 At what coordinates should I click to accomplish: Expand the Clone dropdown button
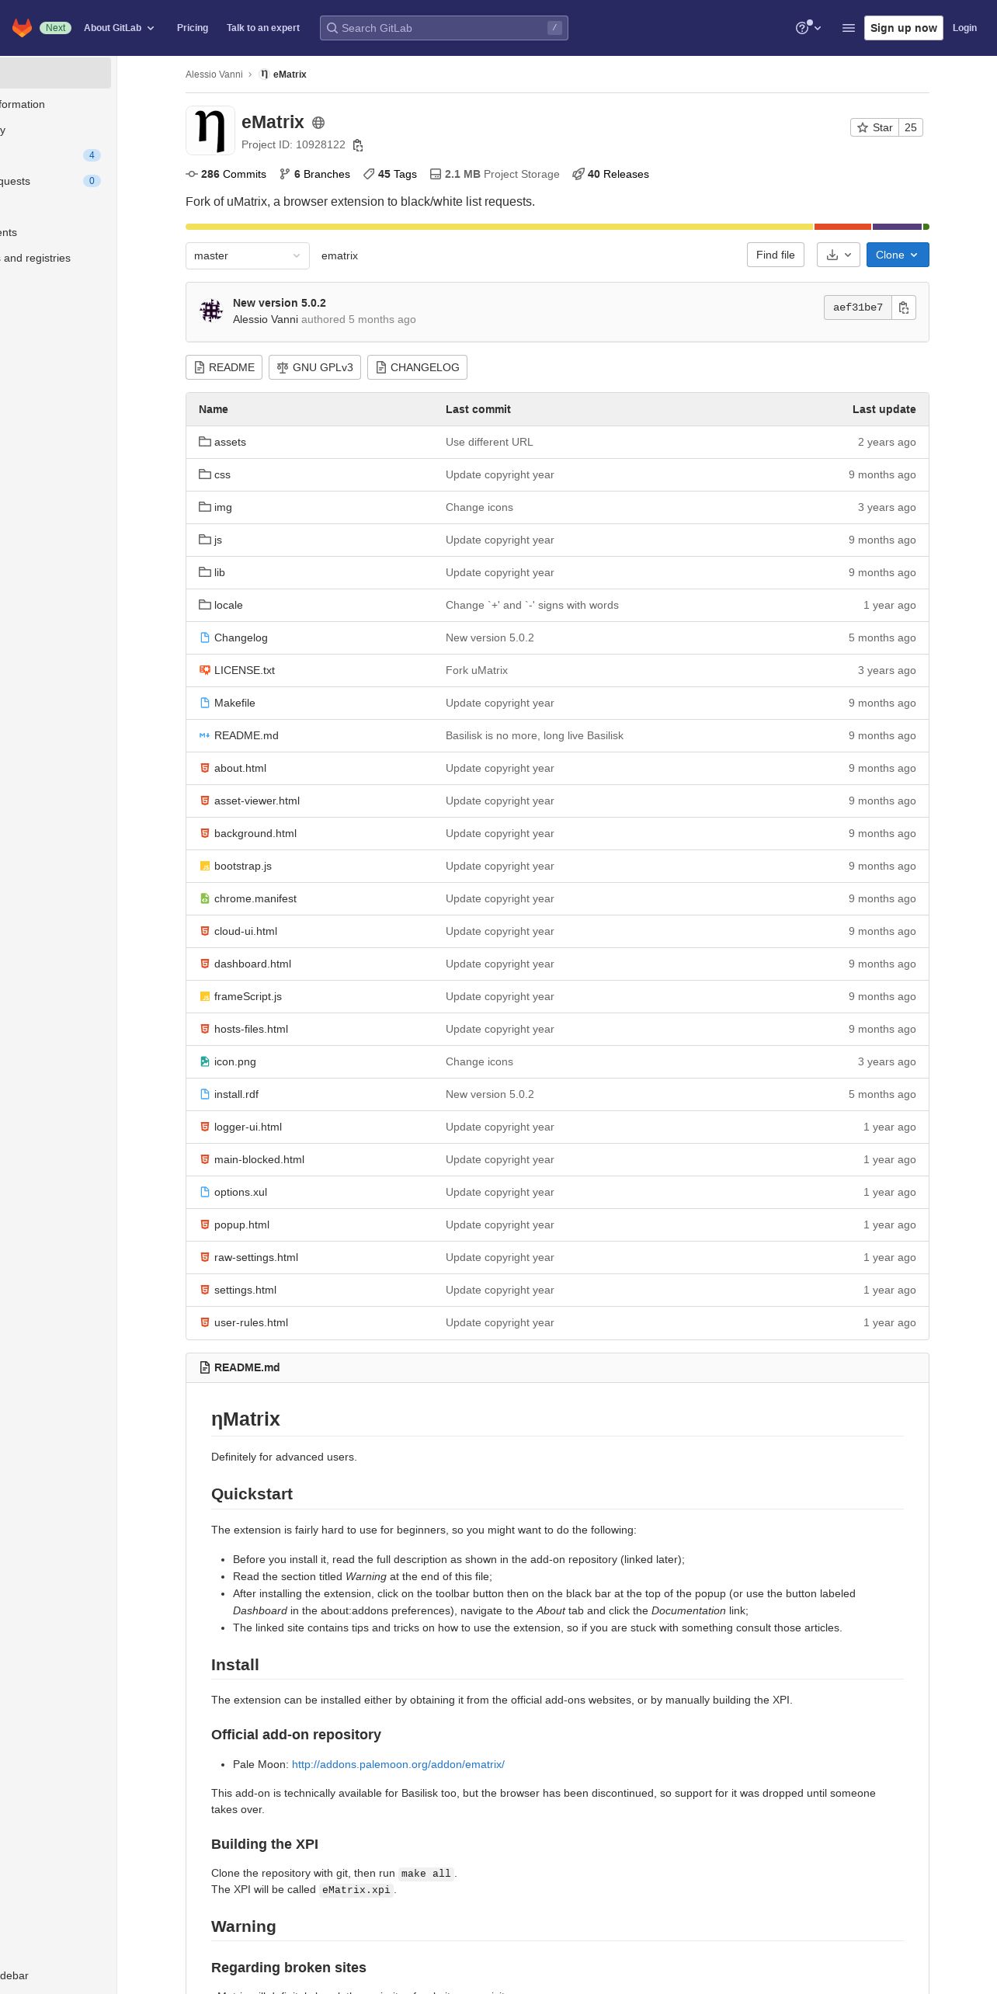(x=898, y=255)
